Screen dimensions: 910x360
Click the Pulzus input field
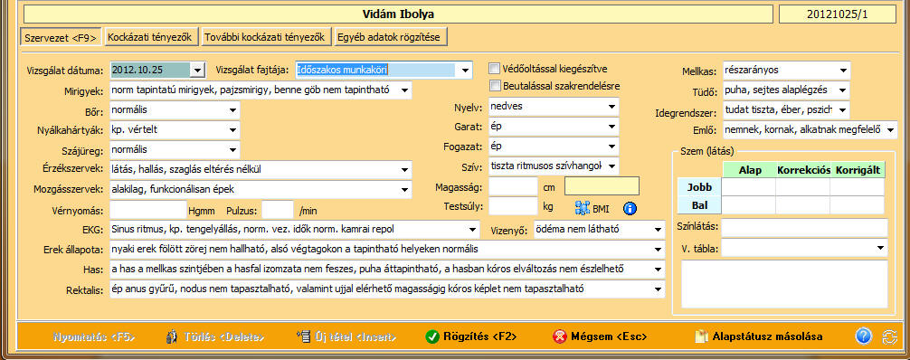click(x=278, y=210)
